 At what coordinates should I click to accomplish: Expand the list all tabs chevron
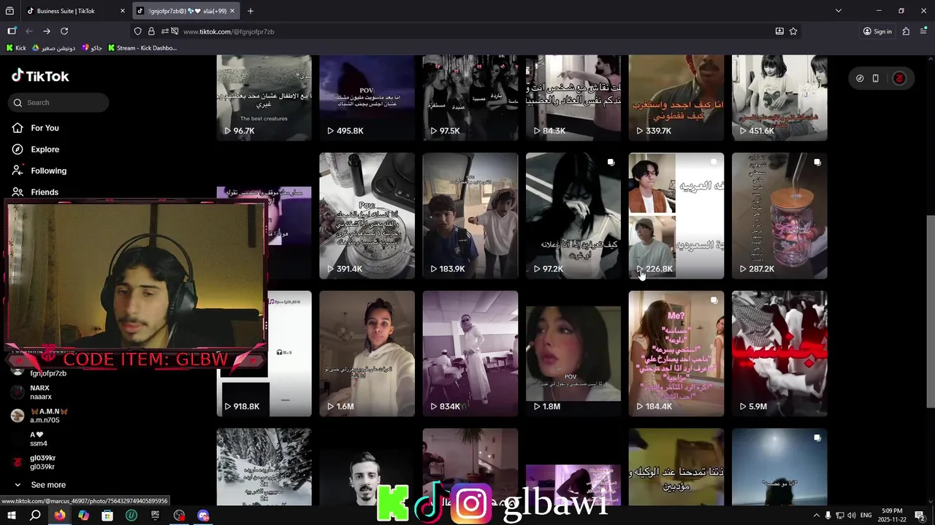coord(839,11)
